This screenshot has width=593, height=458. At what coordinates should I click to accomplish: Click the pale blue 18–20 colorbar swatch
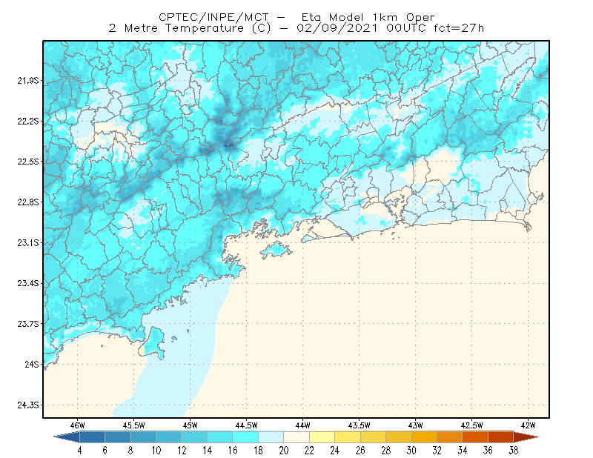pyautogui.click(x=271, y=437)
